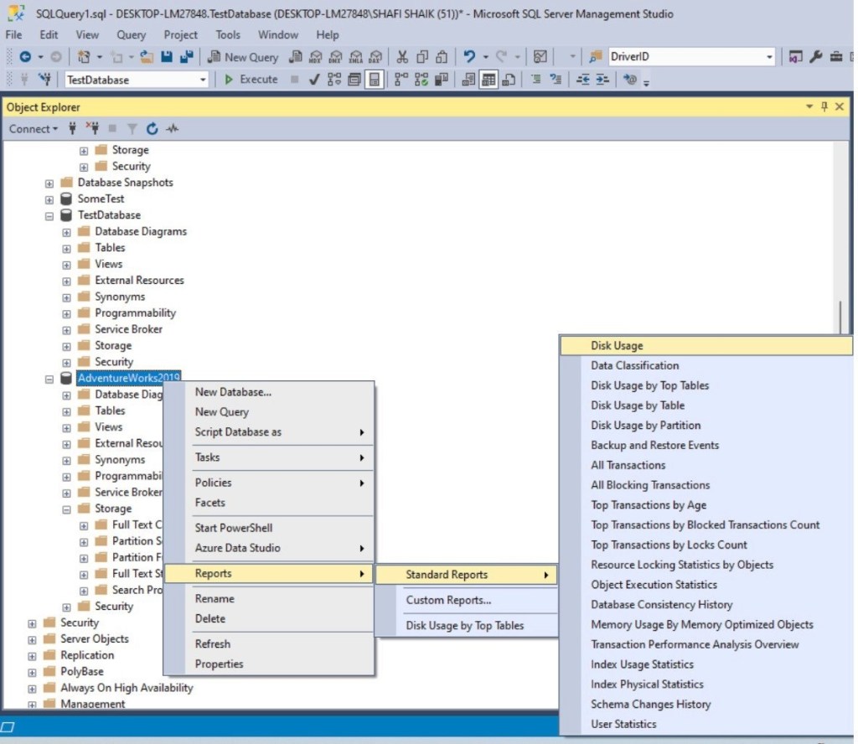Click the New Query button
858x744 pixels.
(243, 57)
